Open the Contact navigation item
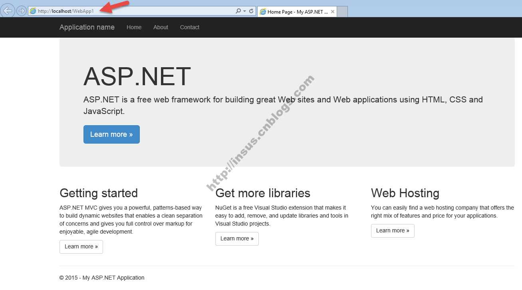This screenshot has height=290, width=522. click(x=190, y=27)
